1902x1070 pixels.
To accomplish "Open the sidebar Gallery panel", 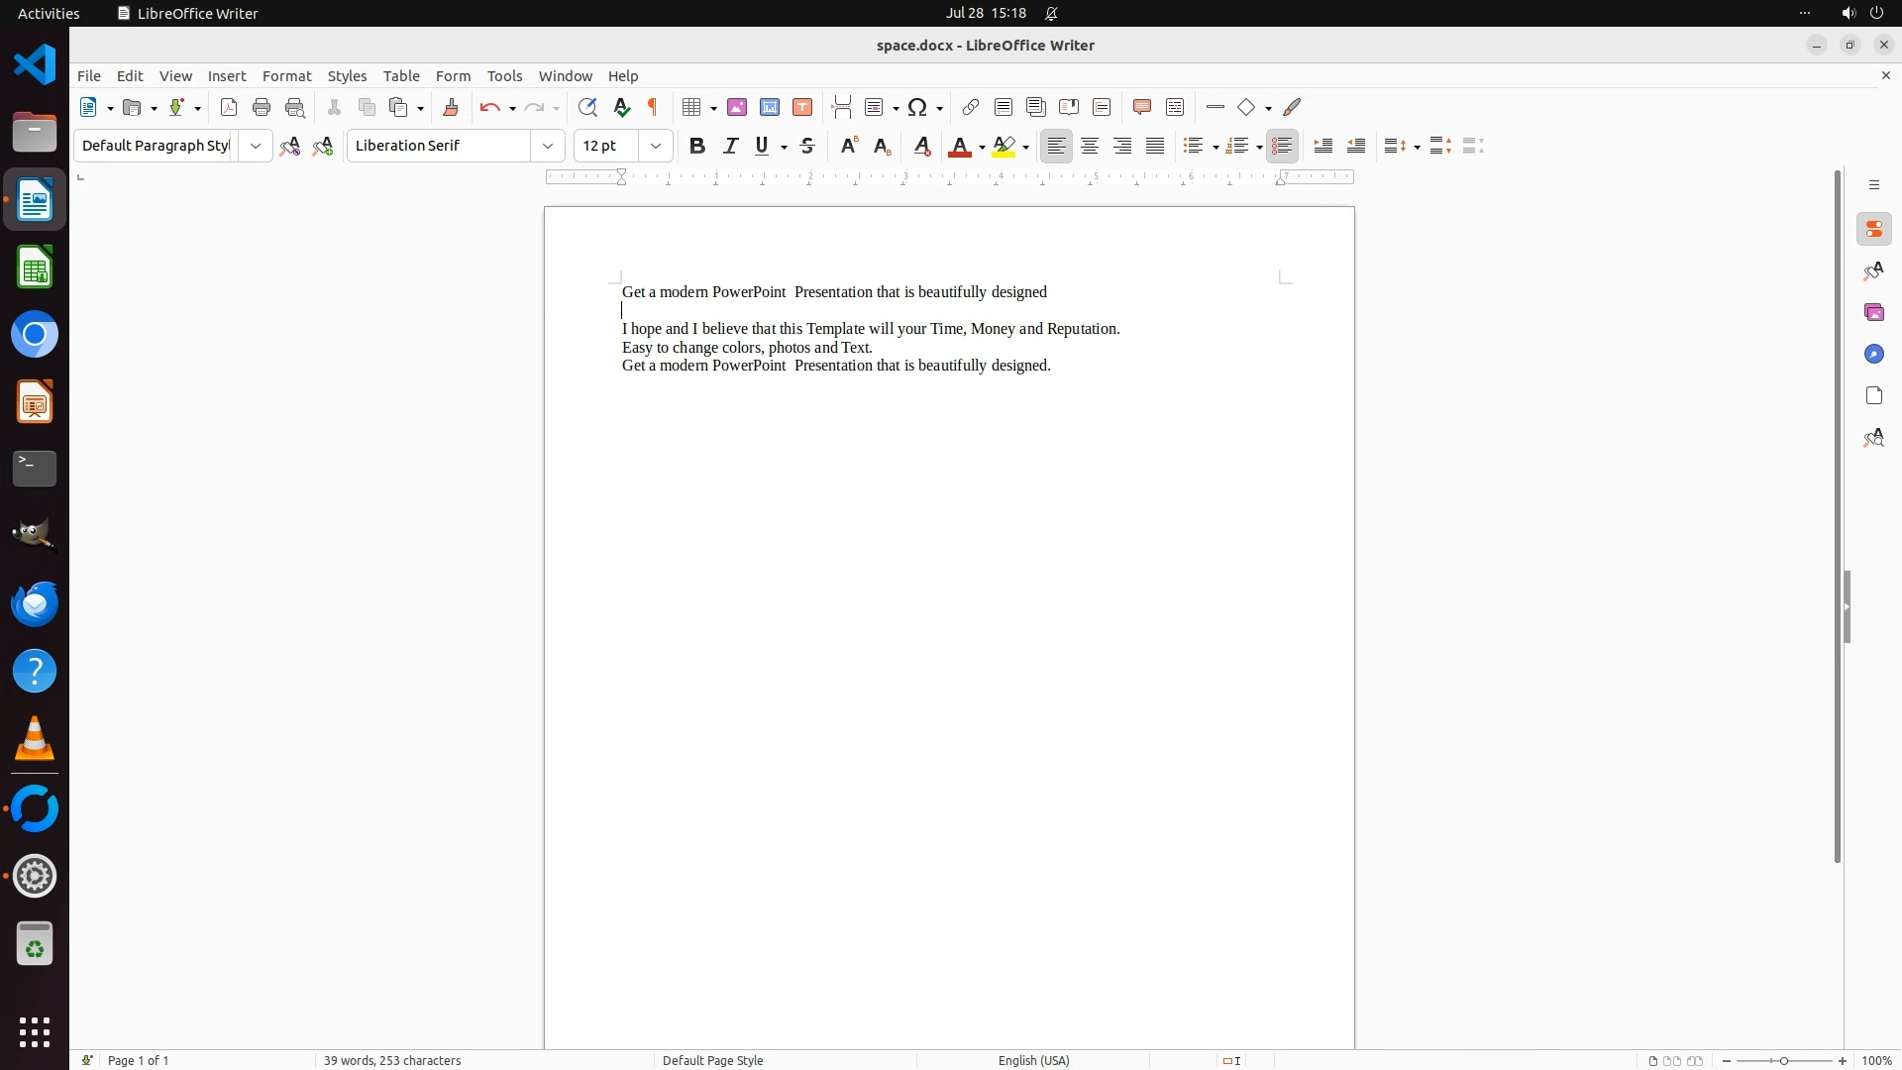I will 1873,312.
